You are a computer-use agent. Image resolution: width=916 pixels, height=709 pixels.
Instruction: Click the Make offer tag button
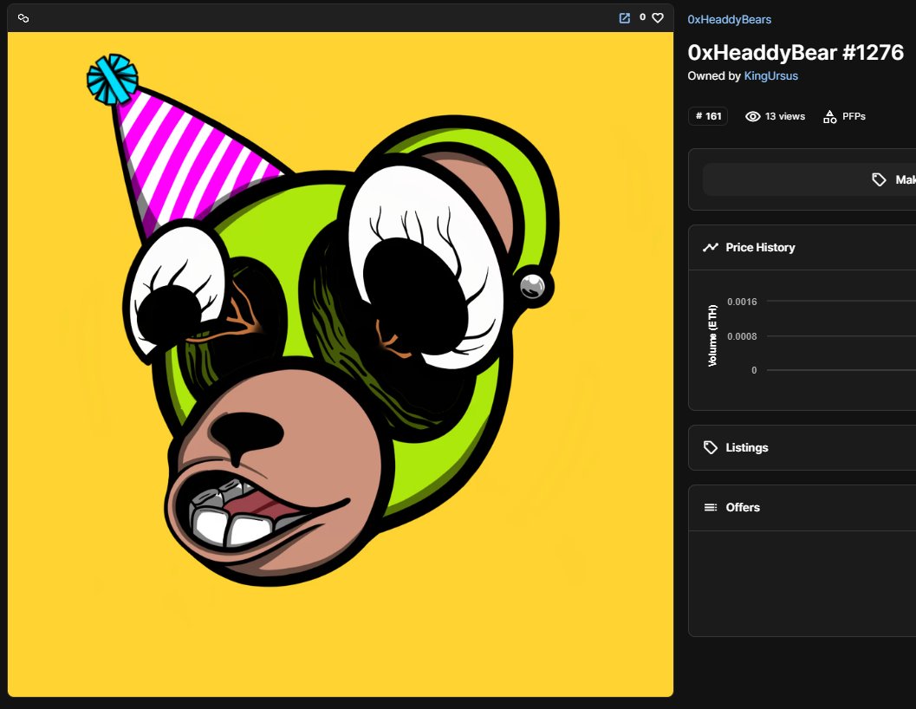(809, 179)
